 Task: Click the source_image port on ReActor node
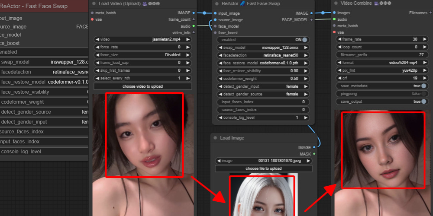point(215,20)
